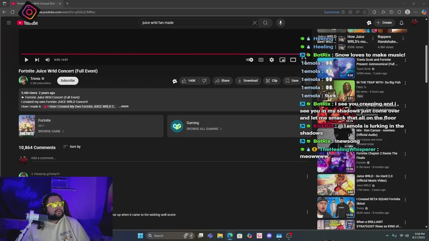Open the Trimix channel avatar

[x=23, y=81]
